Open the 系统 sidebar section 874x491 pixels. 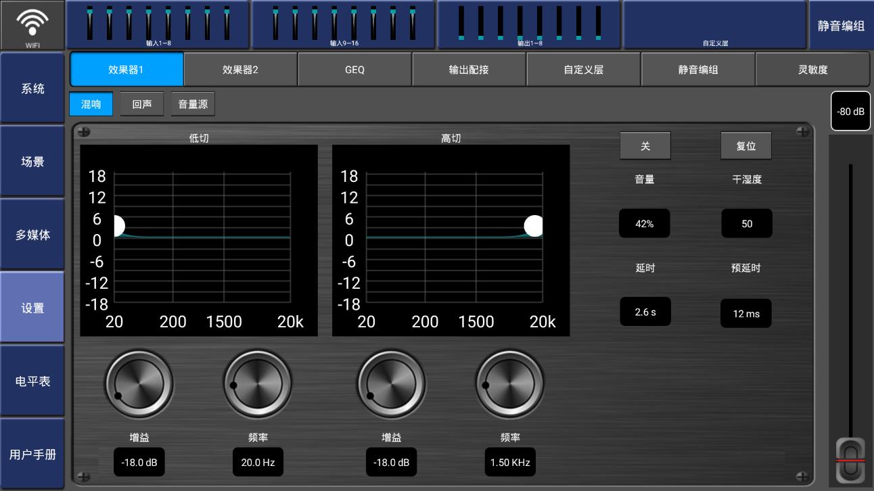[x=32, y=89]
